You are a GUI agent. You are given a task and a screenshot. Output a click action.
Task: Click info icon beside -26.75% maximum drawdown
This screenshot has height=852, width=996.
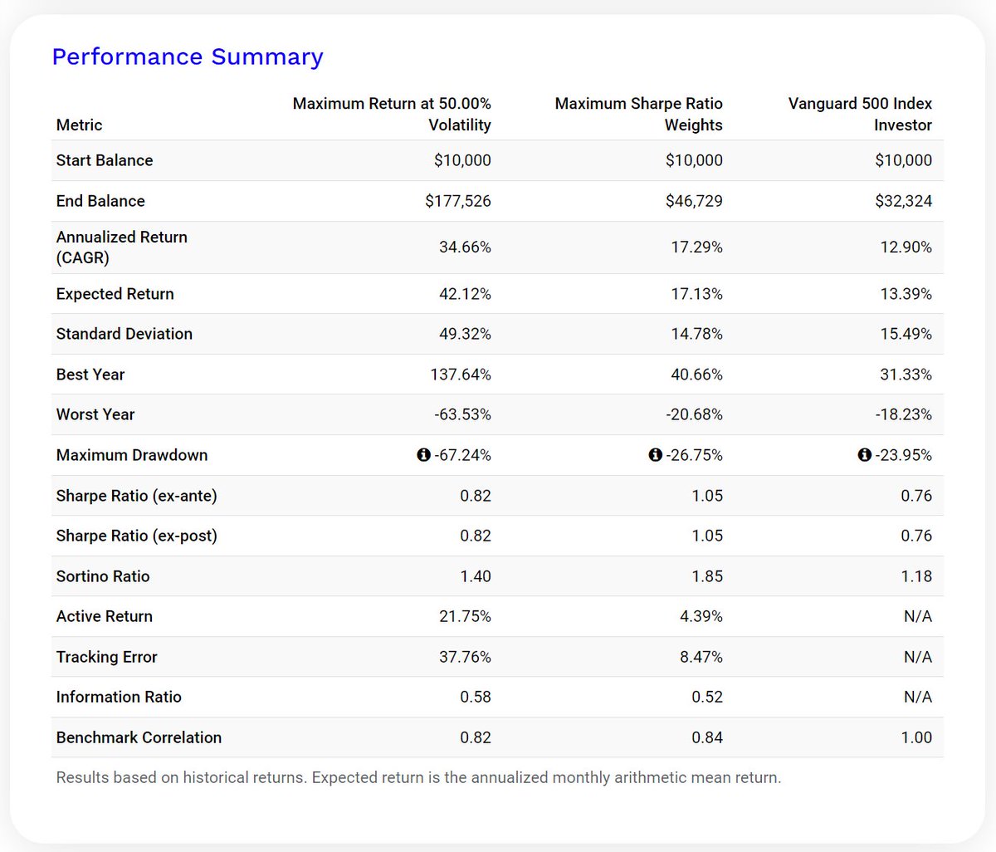tap(655, 455)
